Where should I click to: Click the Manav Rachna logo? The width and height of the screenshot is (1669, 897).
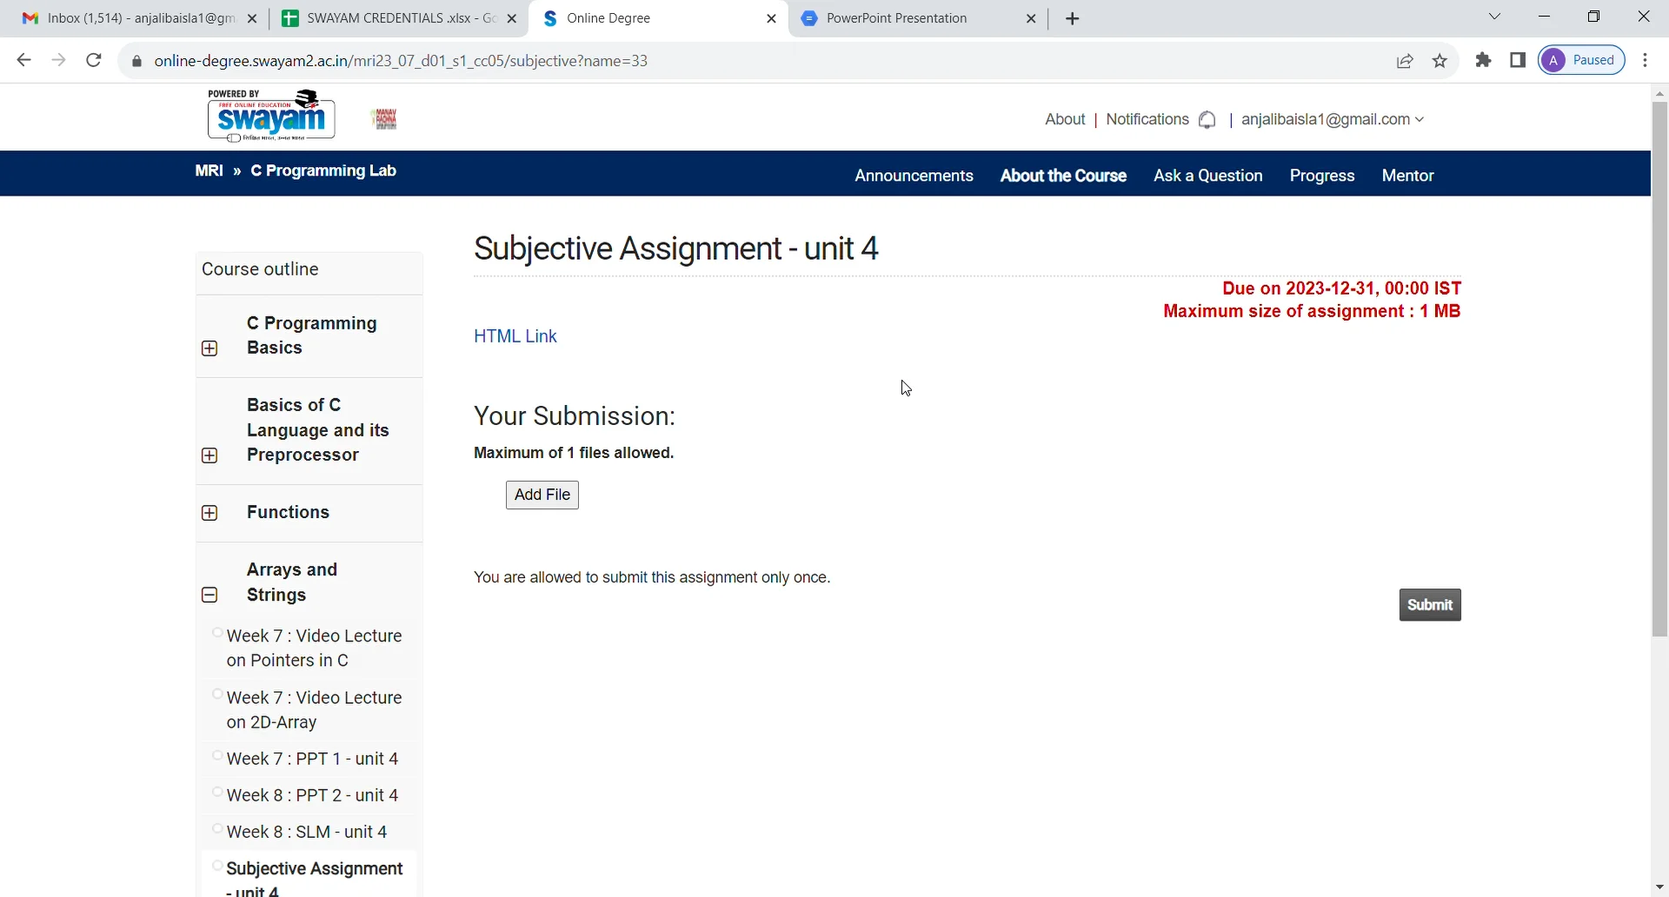(383, 116)
